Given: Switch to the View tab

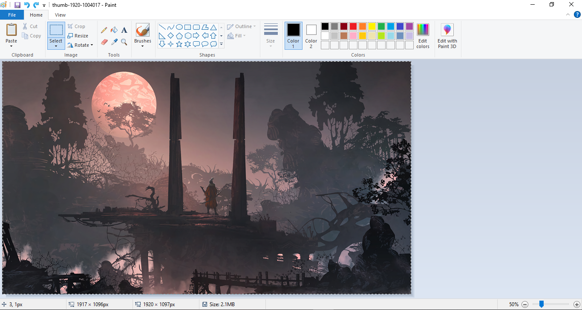Looking at the screenshot, I should click(61, 15).
